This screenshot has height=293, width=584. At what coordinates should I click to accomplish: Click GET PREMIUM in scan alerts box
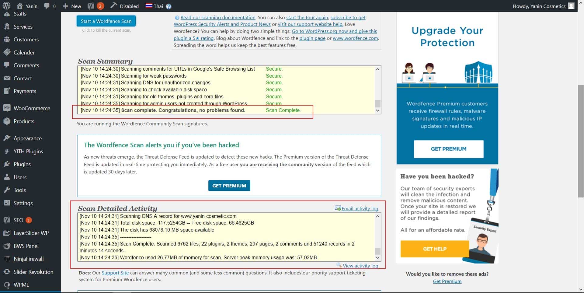tap(229, 186)
